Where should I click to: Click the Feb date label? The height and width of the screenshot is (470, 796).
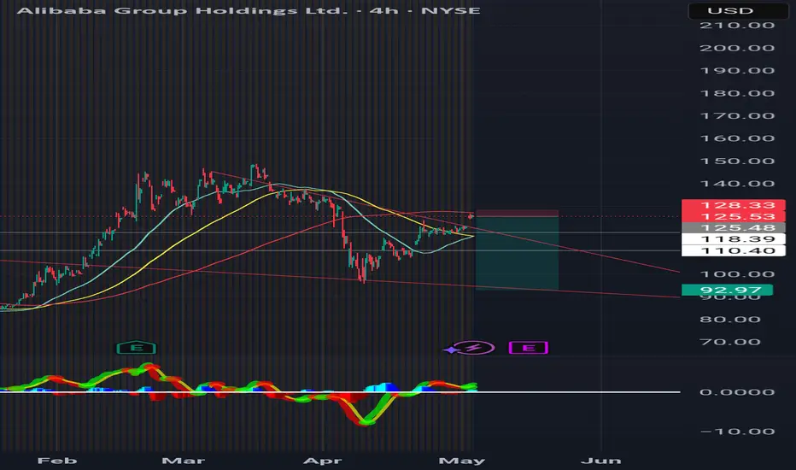(57, 461)
